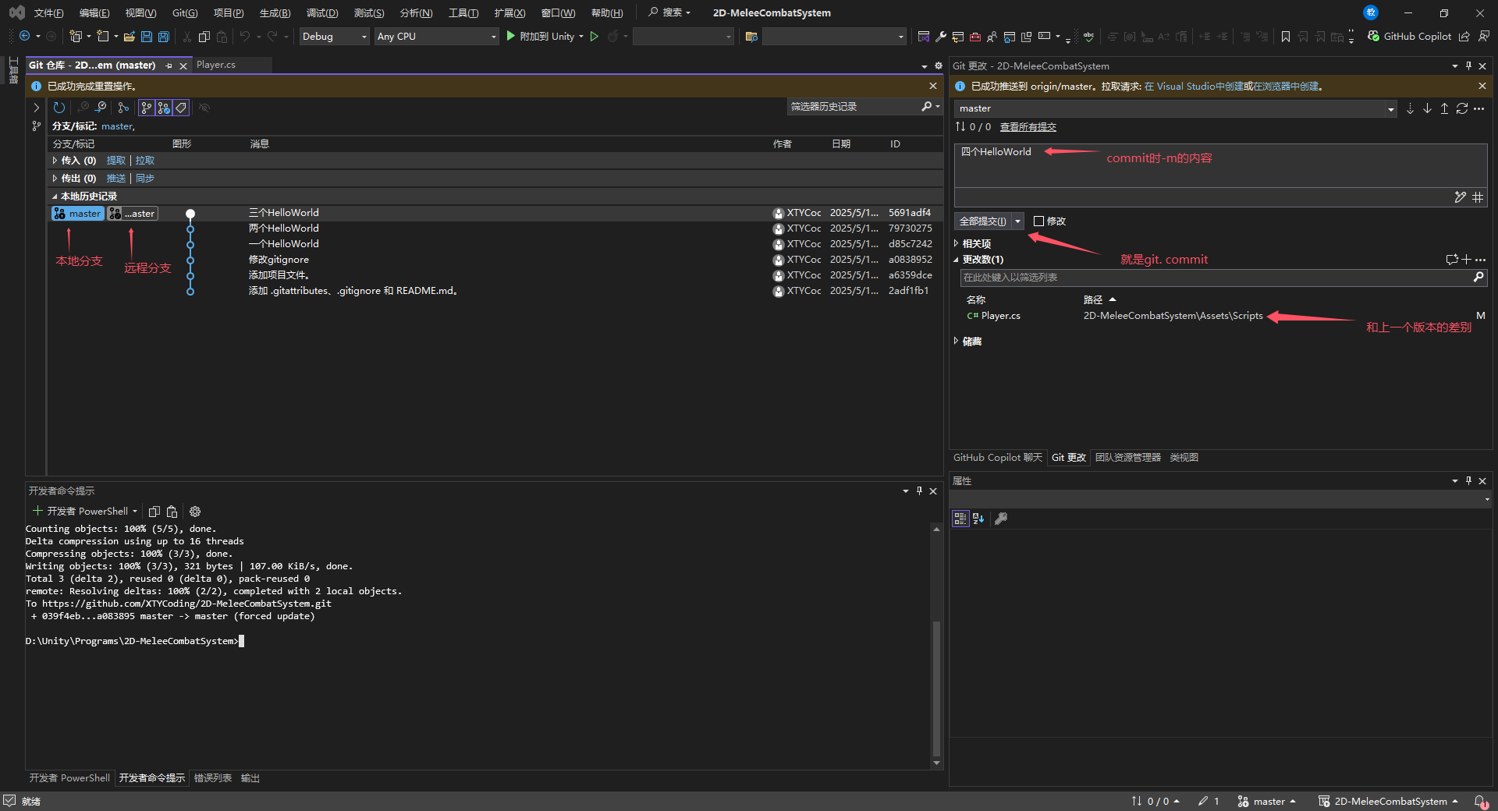Click the 全部提交 commit button
Screen dimensions: 1498x811
point(982,221)
